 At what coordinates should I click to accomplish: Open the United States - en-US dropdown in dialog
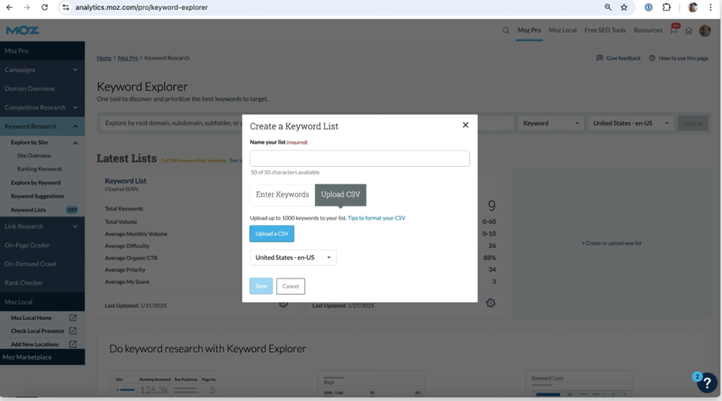pyautogui.click(x=293, y=258)
